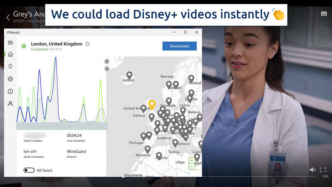Select the Morocco server pin
Viewport: 332px width, 187px height.
pos(147,150)
